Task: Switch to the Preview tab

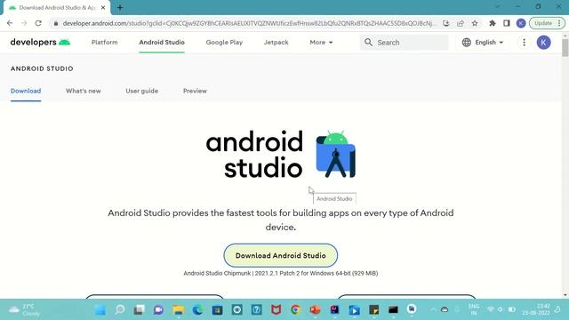Action: pyautogui.click(x=195, y=91)
